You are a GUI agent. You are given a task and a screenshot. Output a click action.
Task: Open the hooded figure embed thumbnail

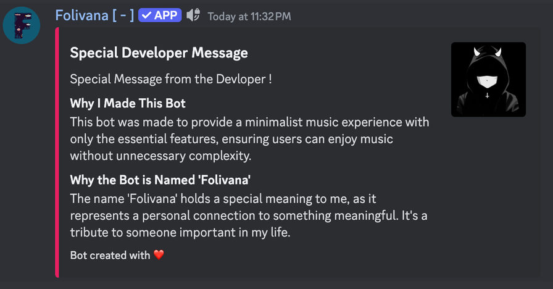(488, 79)
